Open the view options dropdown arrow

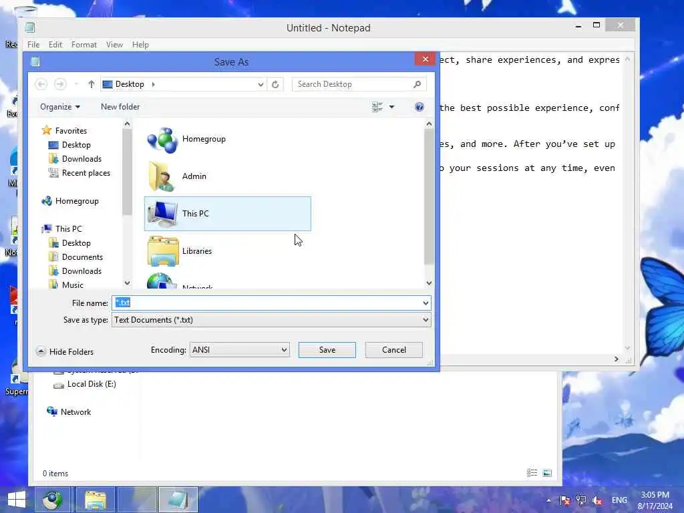tap(391, 107)
